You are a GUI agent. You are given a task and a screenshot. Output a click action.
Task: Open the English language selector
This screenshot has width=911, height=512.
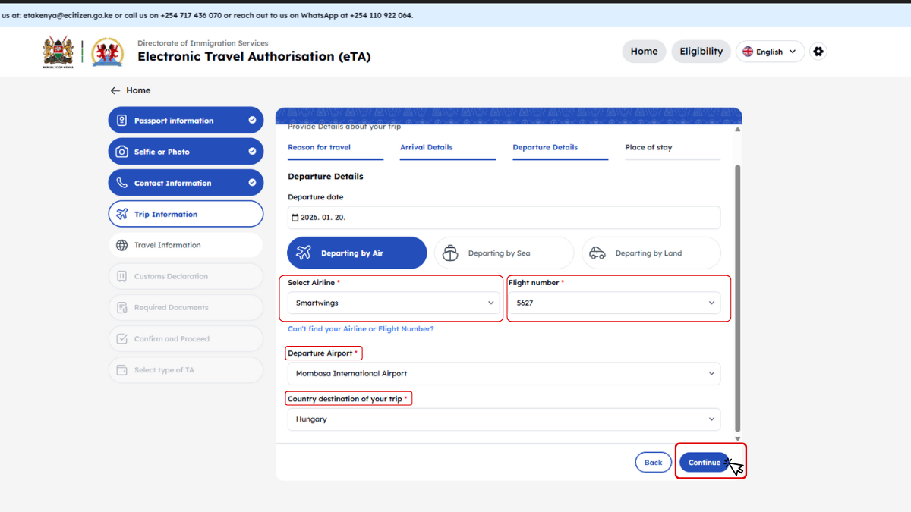pos(770,52)
